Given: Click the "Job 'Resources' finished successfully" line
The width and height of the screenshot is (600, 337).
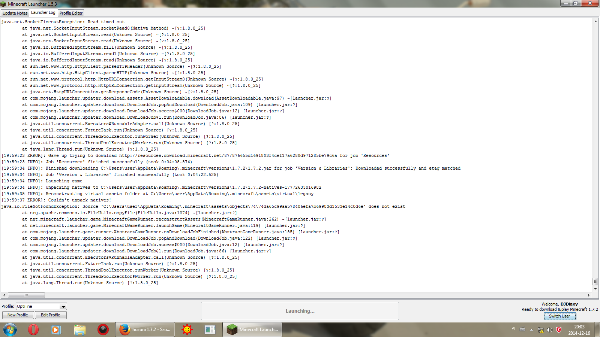Looking at the screenshot, I should click(x=97, y=162).
